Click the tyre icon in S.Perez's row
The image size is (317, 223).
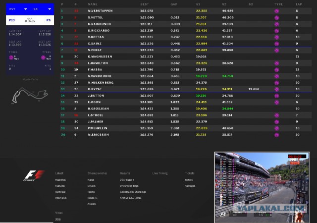(276, 50)
